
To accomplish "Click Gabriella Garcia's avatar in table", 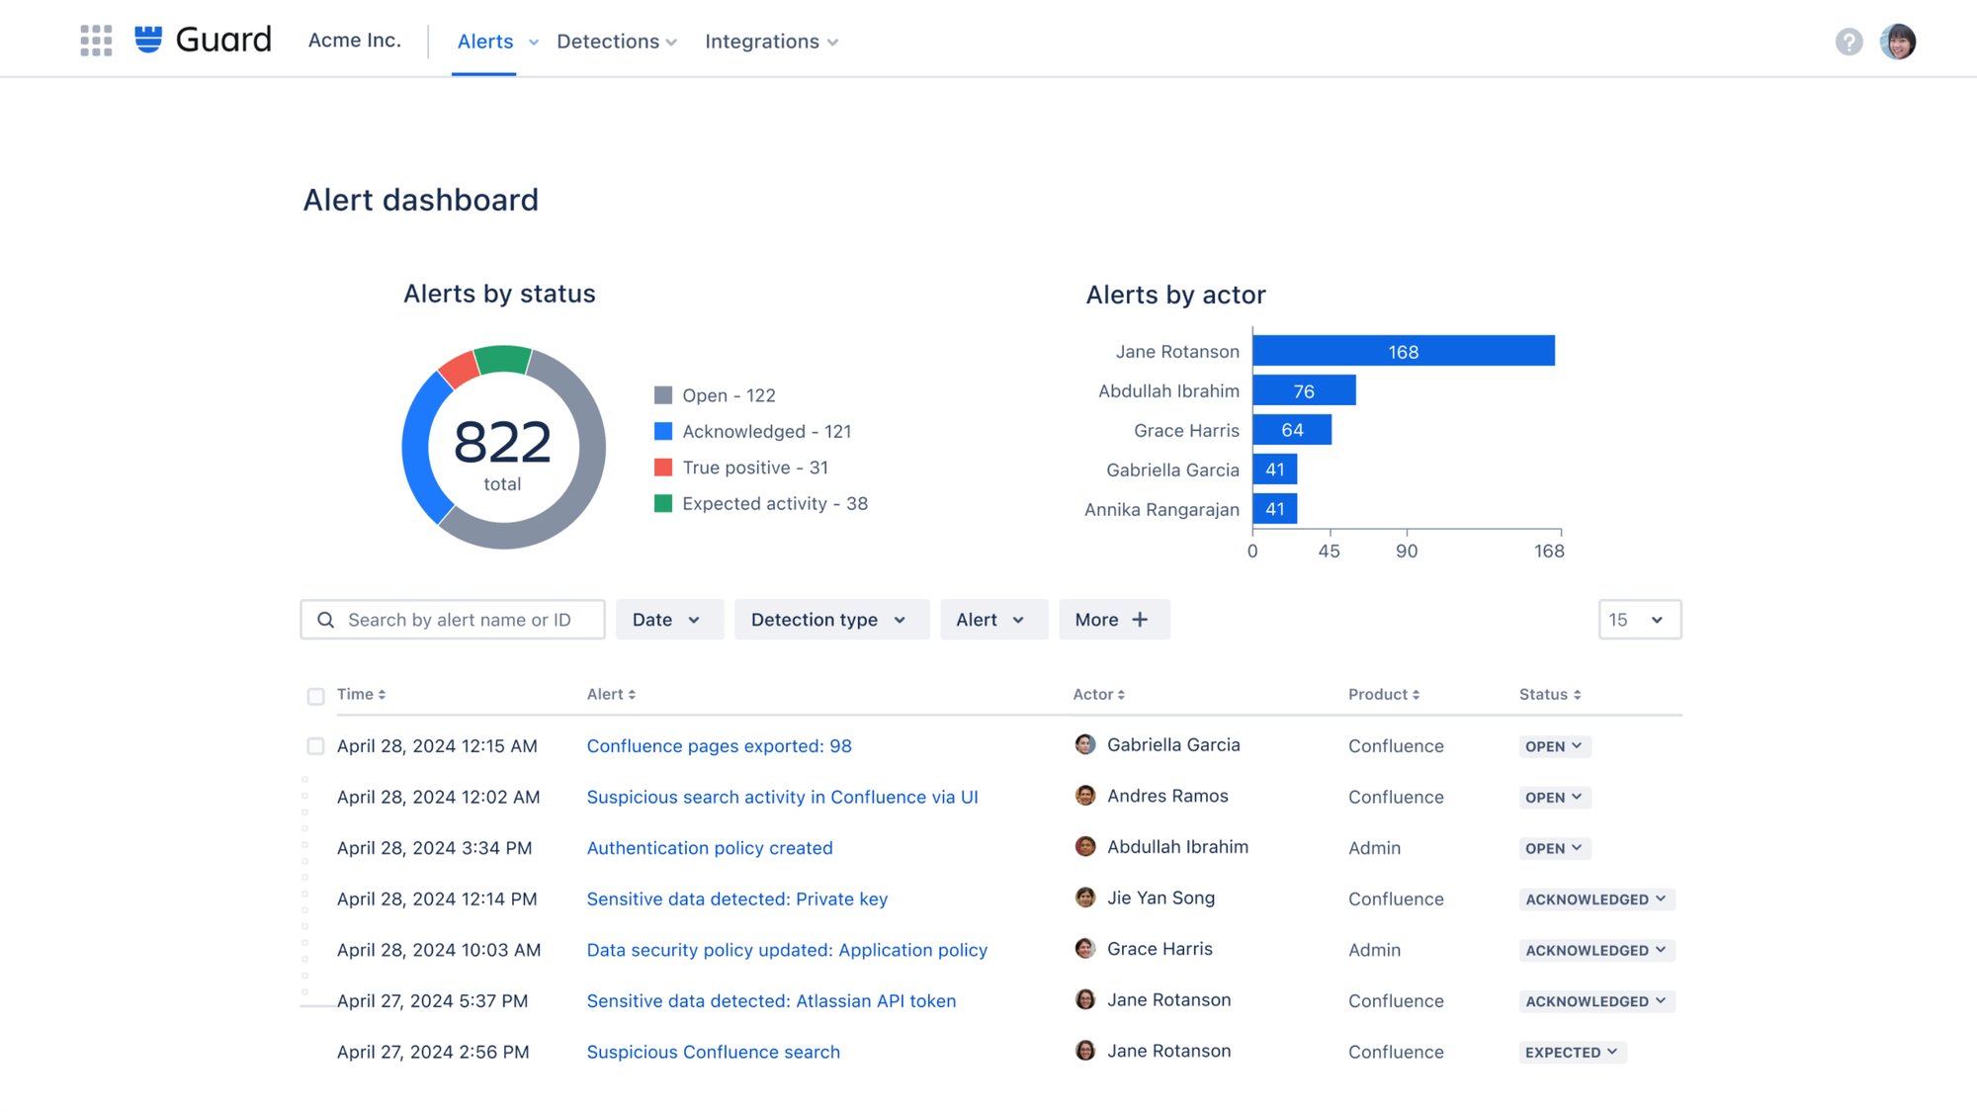I will click(1085, 745).
